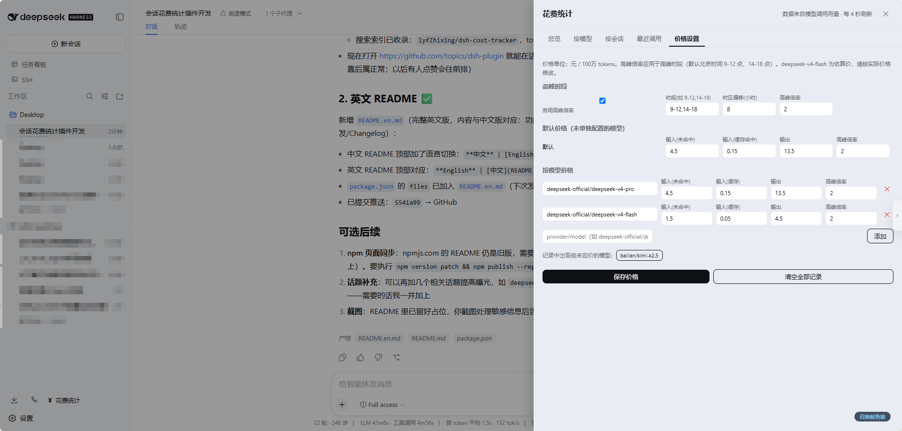This screenshot has width=902, height=431.
Task: Give the response a thumbs up
Action: pos(360,357)
